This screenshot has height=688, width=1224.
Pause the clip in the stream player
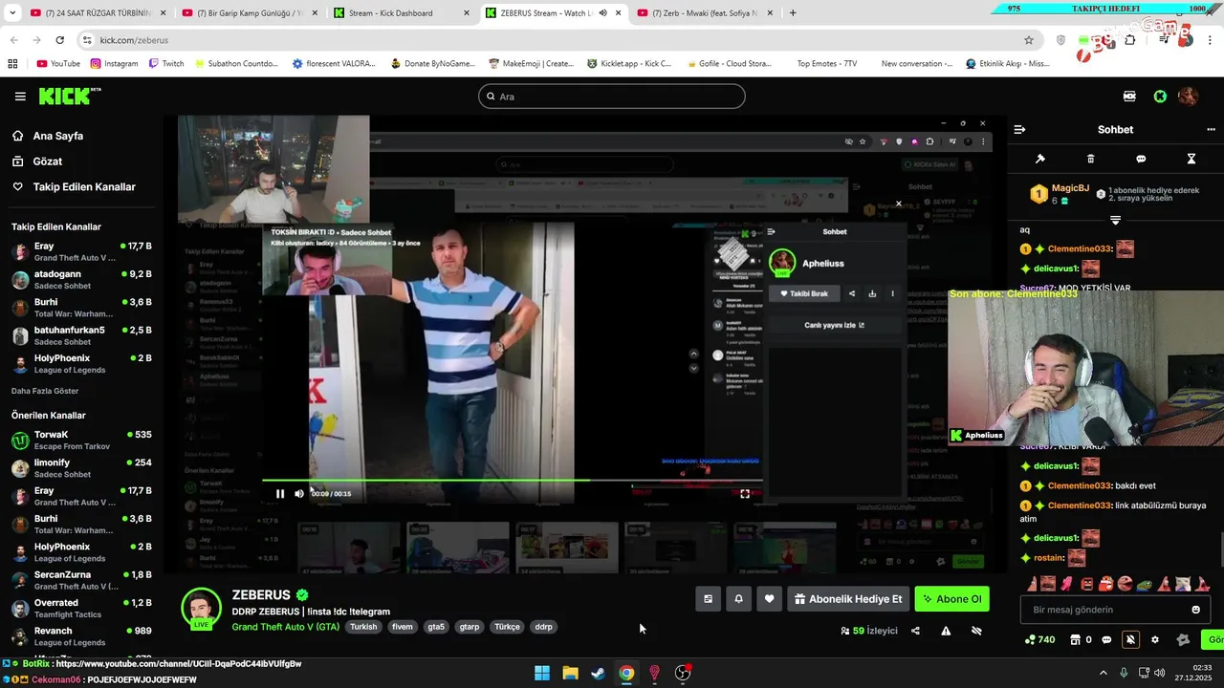pos(280,494)
